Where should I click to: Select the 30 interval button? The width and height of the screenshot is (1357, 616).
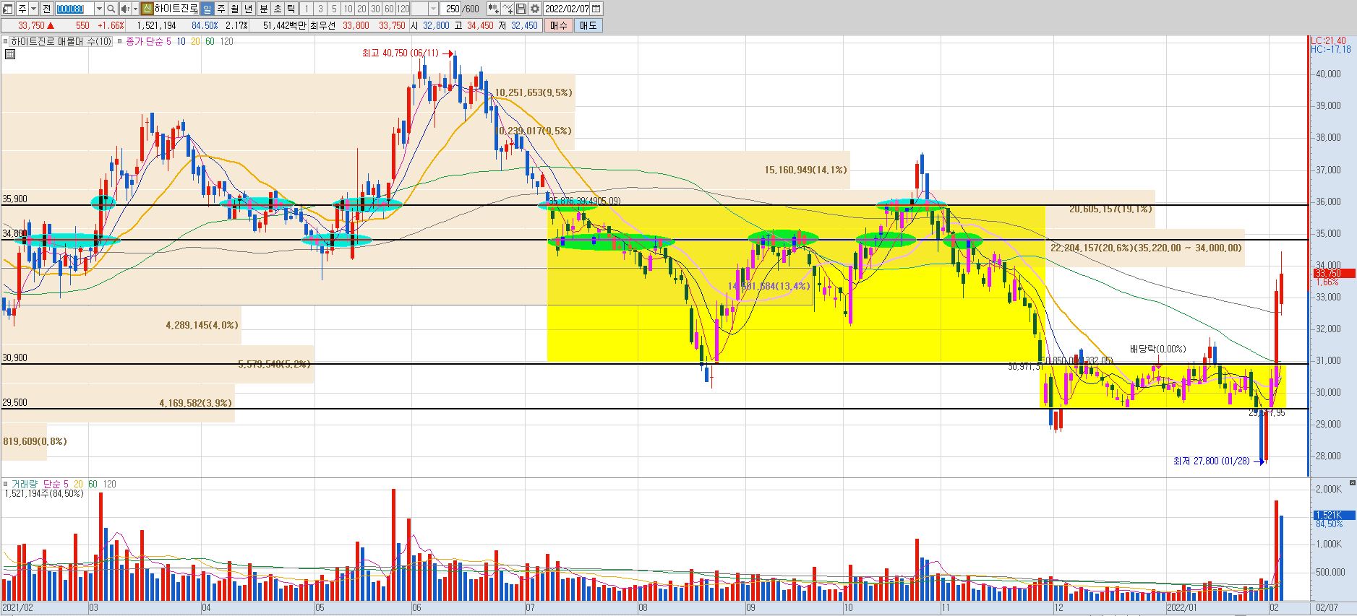375,9
